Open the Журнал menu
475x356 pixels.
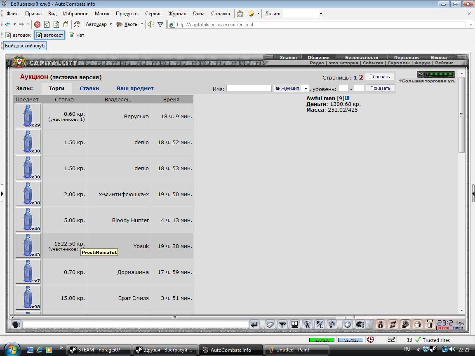coord(177,14)
